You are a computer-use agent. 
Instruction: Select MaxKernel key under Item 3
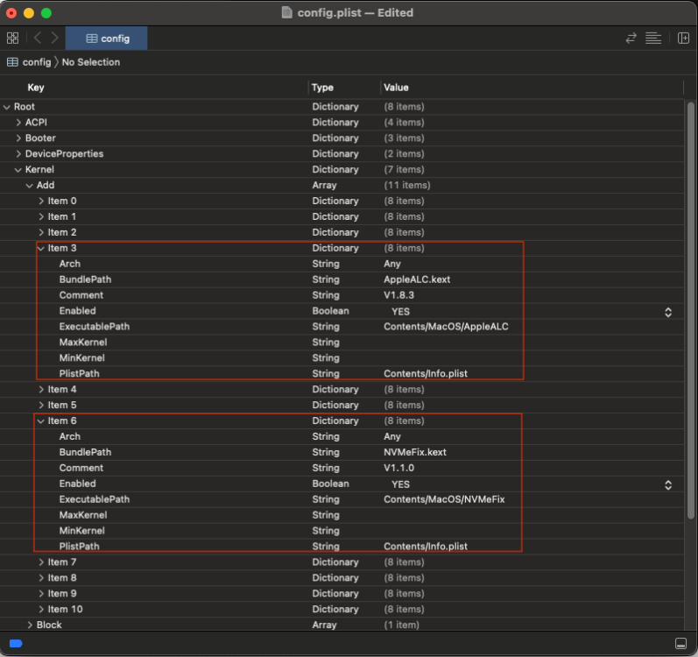(x=83, y=343)
